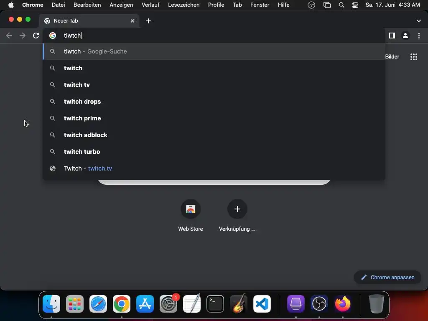The width and height of the screenshot is (428, 321).
Task: Close the Neuer Tab tab
Action: pyautogui.click(x=132, y=21)
